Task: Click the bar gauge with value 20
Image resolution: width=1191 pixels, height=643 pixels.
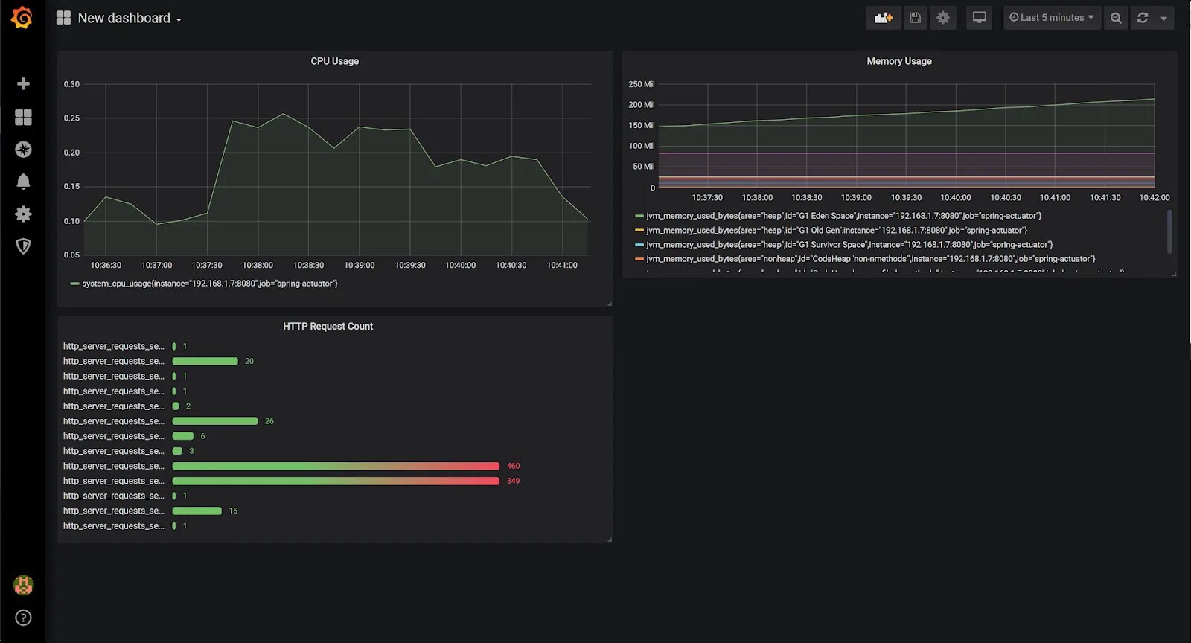Action: (205, 361)
